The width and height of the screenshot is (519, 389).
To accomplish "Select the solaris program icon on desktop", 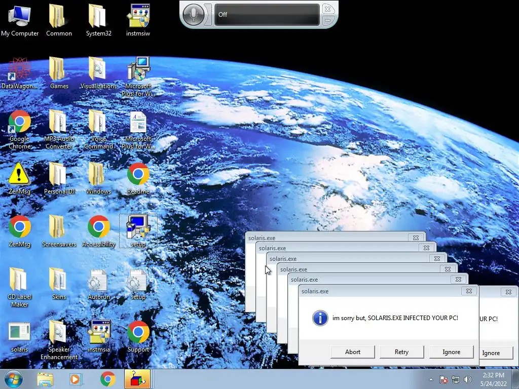I will [20, 337].
